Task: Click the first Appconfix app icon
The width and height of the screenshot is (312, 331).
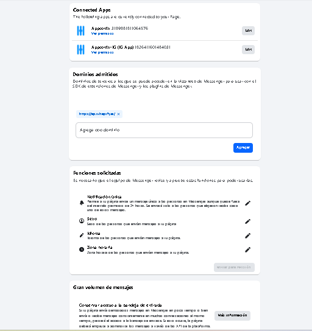Action: [x=80, y=31]
